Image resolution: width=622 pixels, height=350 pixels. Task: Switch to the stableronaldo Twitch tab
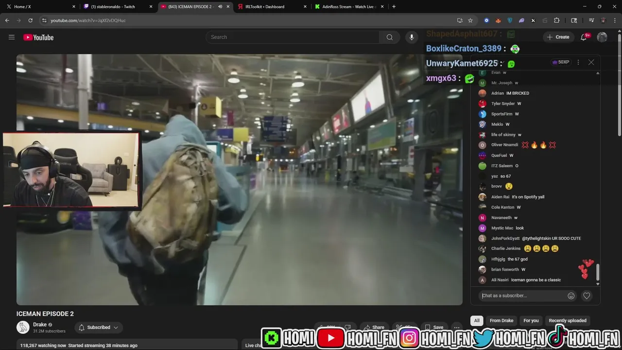point(118,7)
